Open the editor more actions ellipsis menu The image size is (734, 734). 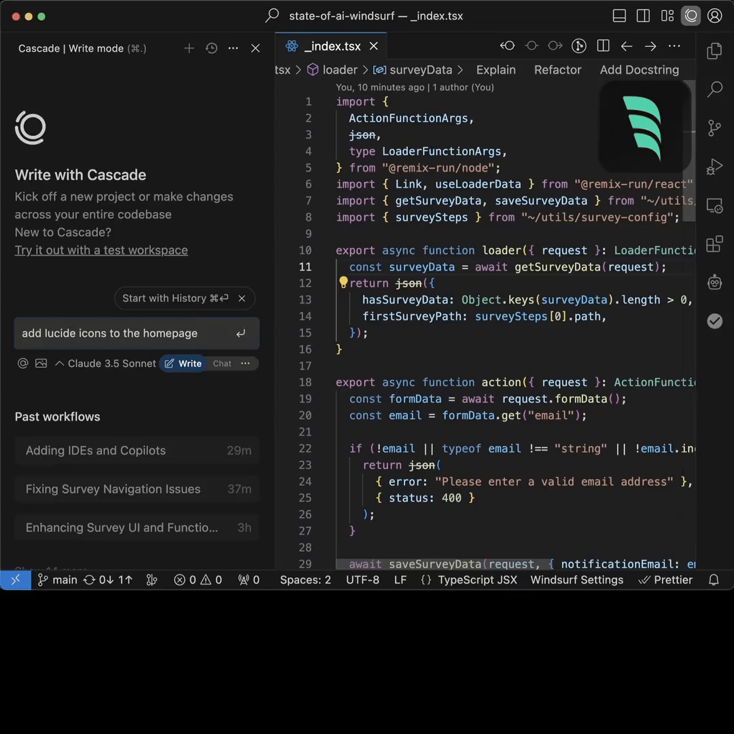[x=674, y=46]
